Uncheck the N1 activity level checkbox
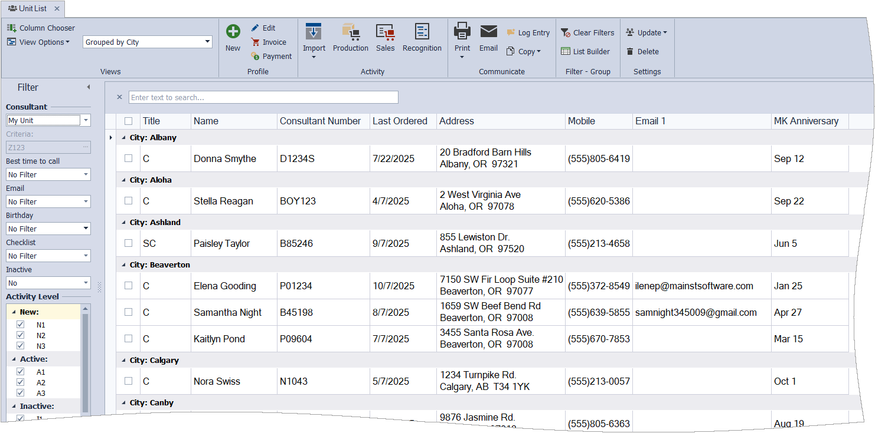The height and width of the screenshot is (433, 875). tap(21, 325)
